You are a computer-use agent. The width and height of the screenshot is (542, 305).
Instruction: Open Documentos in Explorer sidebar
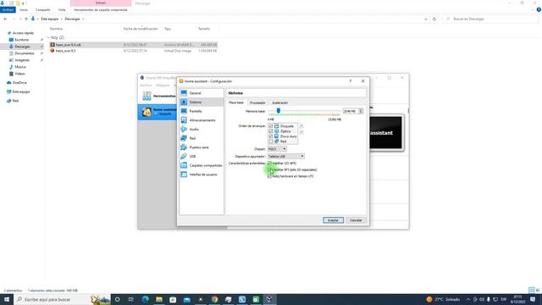[x=25, y=53]
